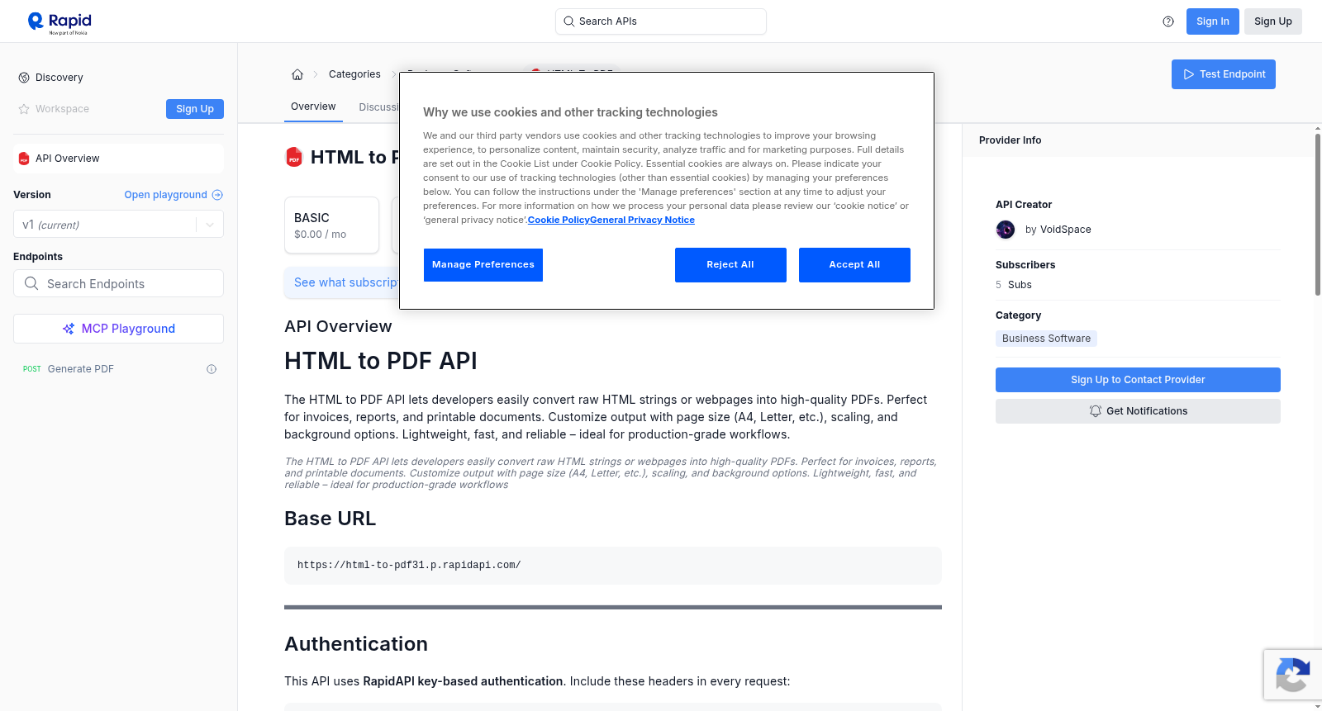Click the Search APIs input field

coord(661,21)
